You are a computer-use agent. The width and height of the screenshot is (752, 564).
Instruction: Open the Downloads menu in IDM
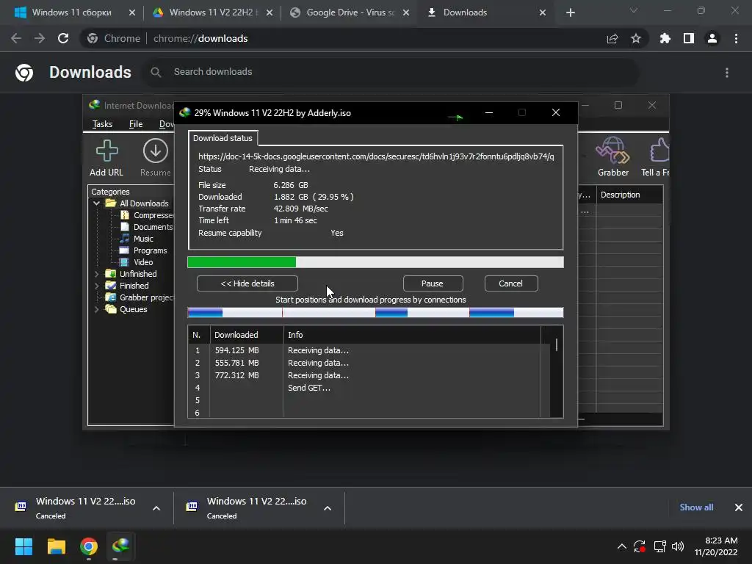pos(167,124)
